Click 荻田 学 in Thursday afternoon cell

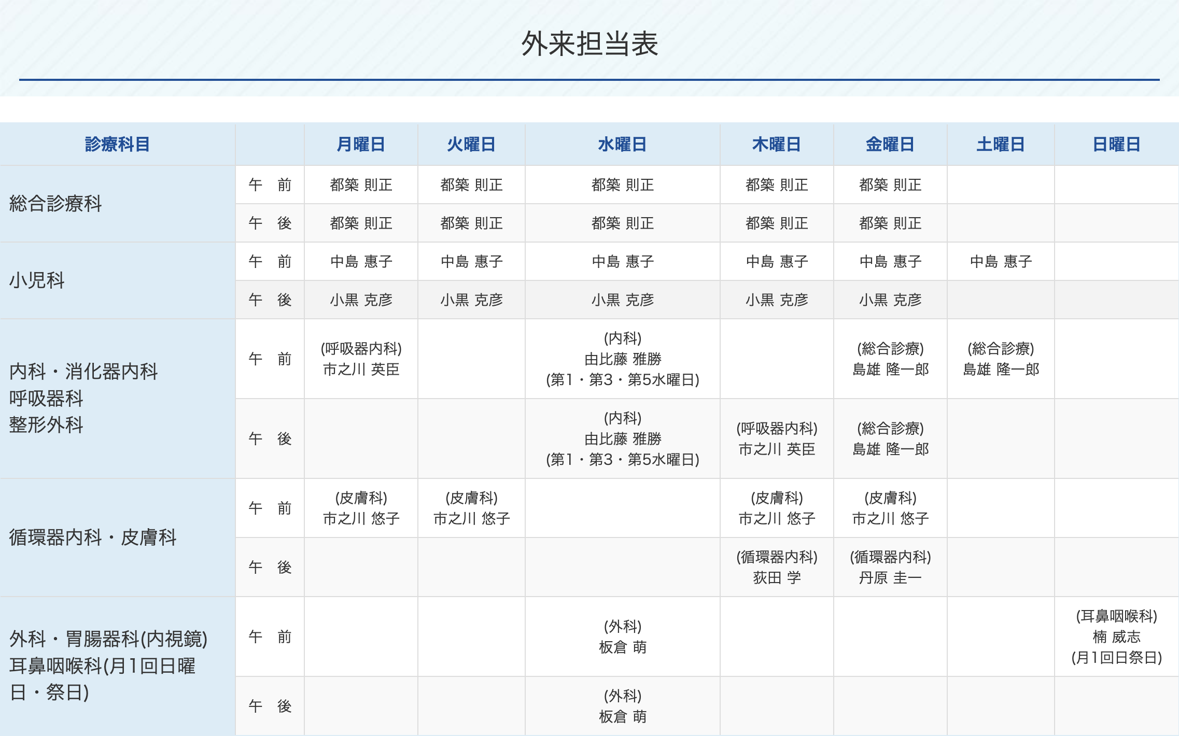(x=777, y=577)
